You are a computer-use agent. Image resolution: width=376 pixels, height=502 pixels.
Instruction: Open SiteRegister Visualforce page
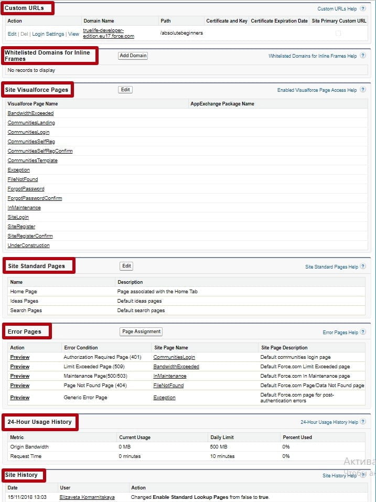pos(22,227)
